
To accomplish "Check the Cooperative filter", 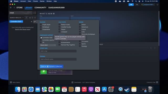I will pos(41,29).
